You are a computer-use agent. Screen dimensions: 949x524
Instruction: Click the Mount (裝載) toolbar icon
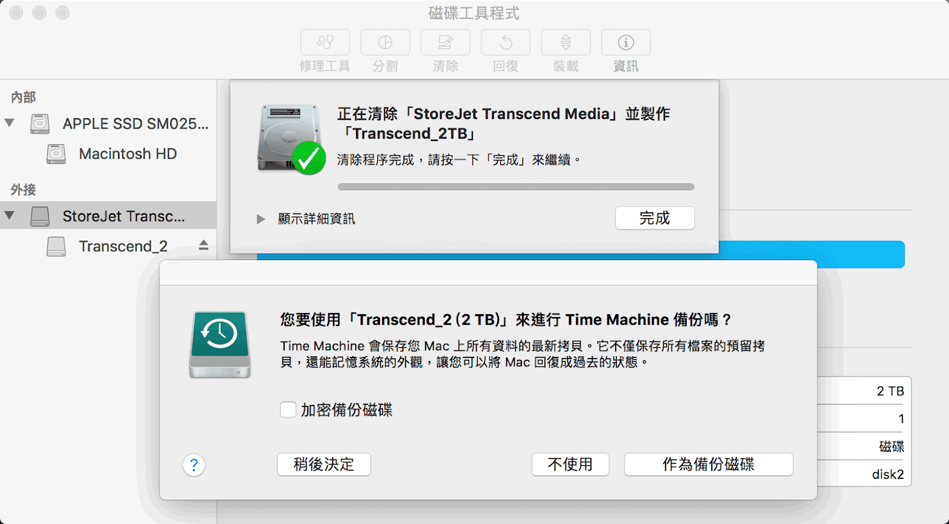click(566, 43)
